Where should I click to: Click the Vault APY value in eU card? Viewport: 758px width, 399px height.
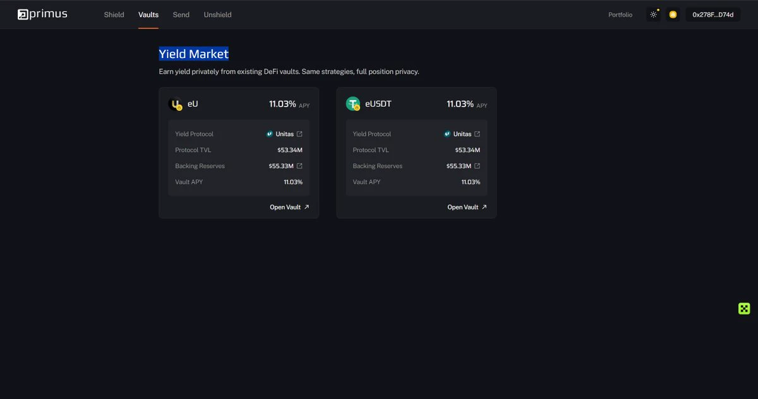[293, 182]
